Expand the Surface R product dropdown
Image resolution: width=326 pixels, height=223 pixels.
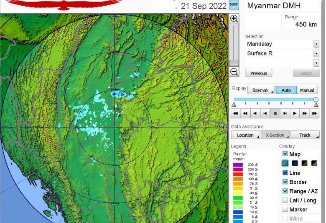coord(316,53)
